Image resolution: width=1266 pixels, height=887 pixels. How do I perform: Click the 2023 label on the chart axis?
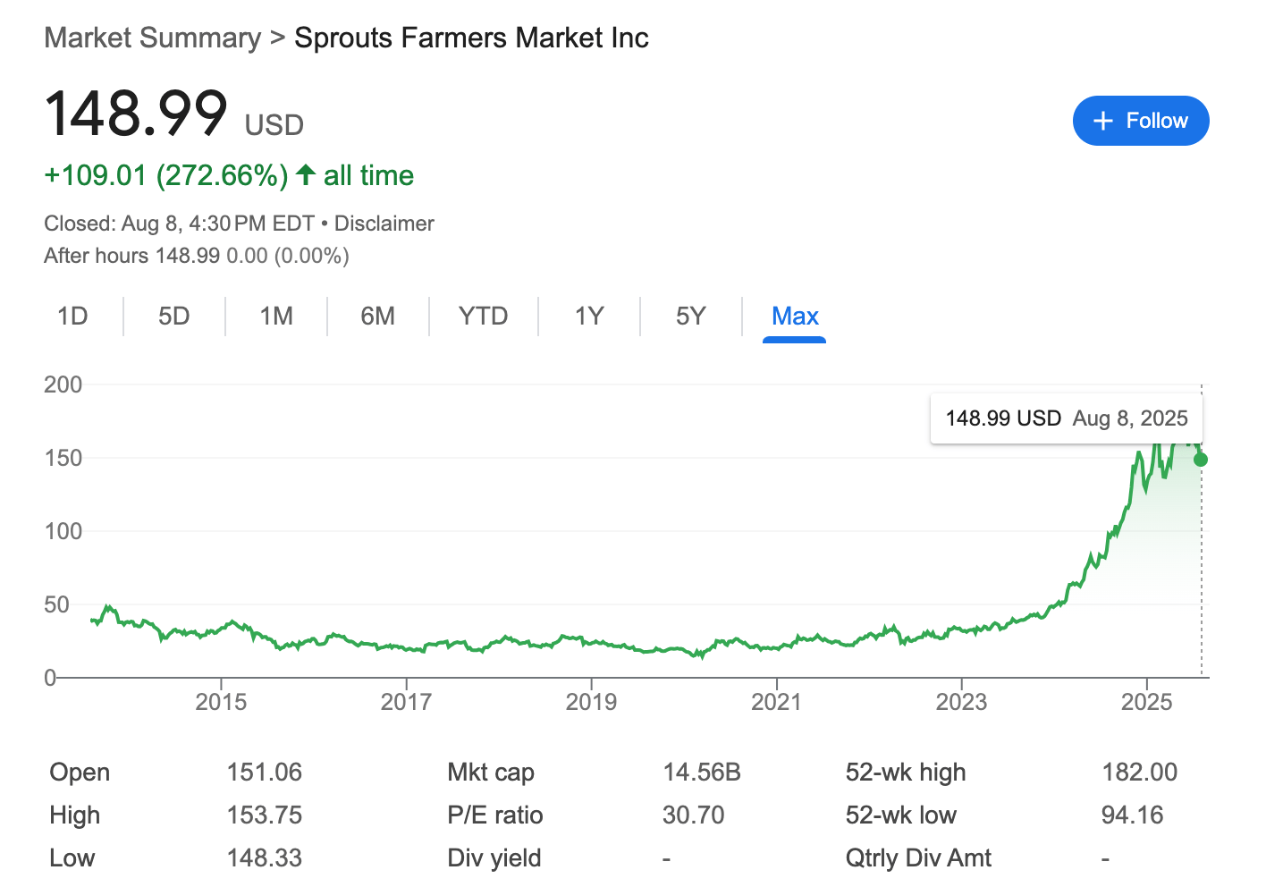click(x=961, y=702)
